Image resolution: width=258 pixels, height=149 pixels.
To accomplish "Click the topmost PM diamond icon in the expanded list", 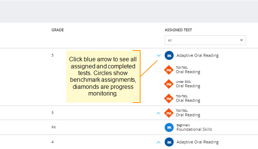I will tap(169, 70).
